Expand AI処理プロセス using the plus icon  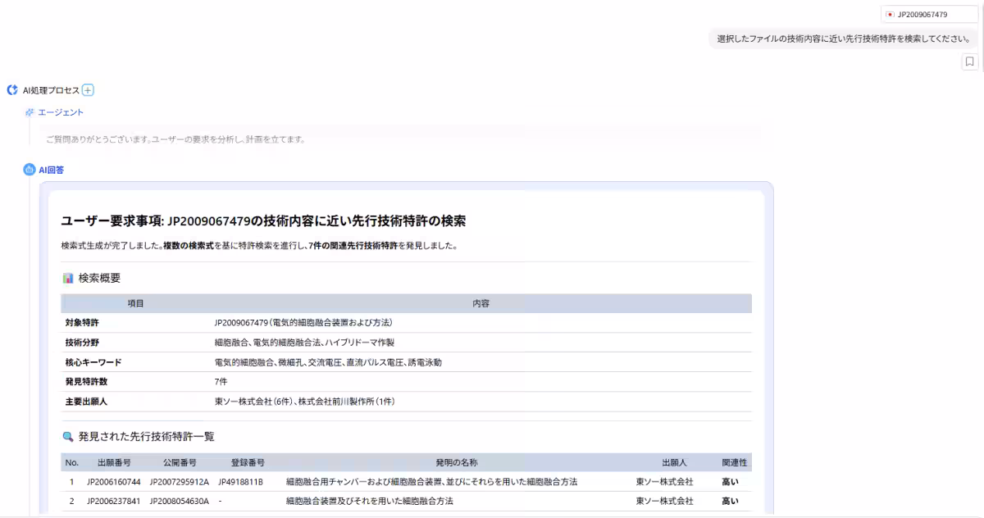click(x=89, y=90)
